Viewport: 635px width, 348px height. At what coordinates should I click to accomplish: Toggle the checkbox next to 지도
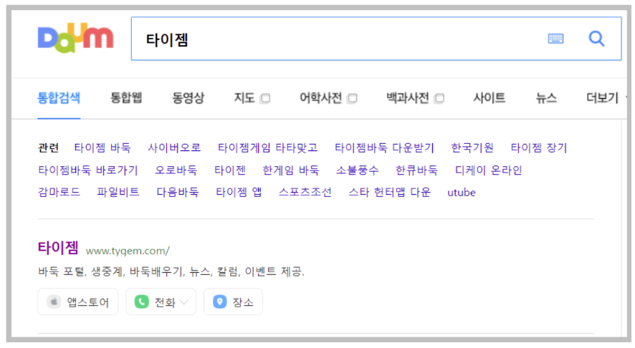pos(265,98)
